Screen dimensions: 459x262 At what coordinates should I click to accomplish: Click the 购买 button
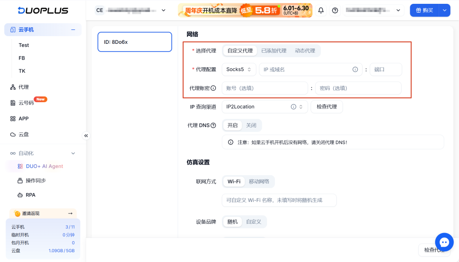(x=425, y=10)
